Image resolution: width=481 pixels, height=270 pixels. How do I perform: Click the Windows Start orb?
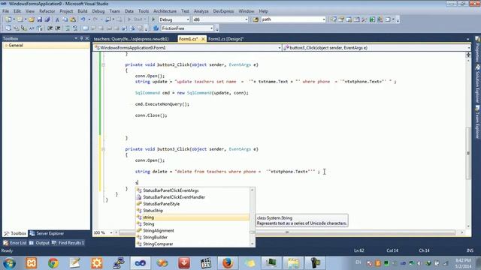(x=9, y=263)
